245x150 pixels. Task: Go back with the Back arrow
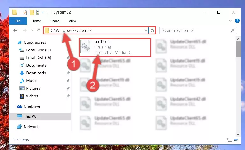pos(15,30)
